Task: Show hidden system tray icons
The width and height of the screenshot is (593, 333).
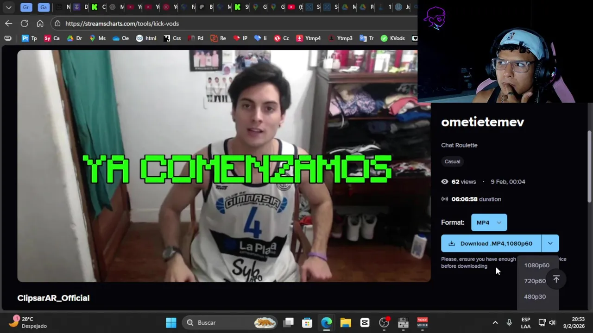Action: tap(495, 322)
